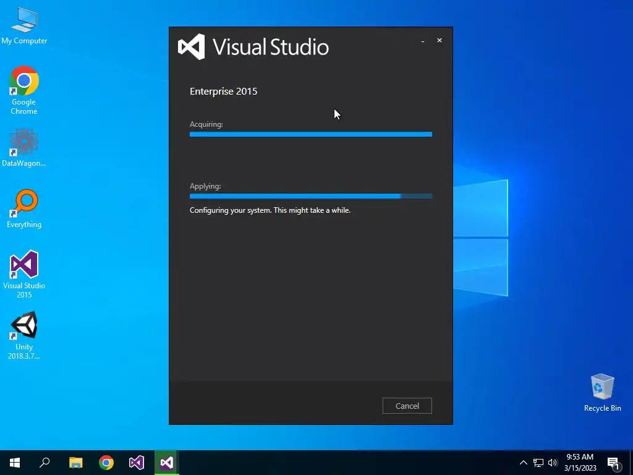Image resolution: width=633 pixels, height=475 pixels.
Task: Select the Unity 2018.3.7 desktop shortcut
Action: (x=24, y=335)
